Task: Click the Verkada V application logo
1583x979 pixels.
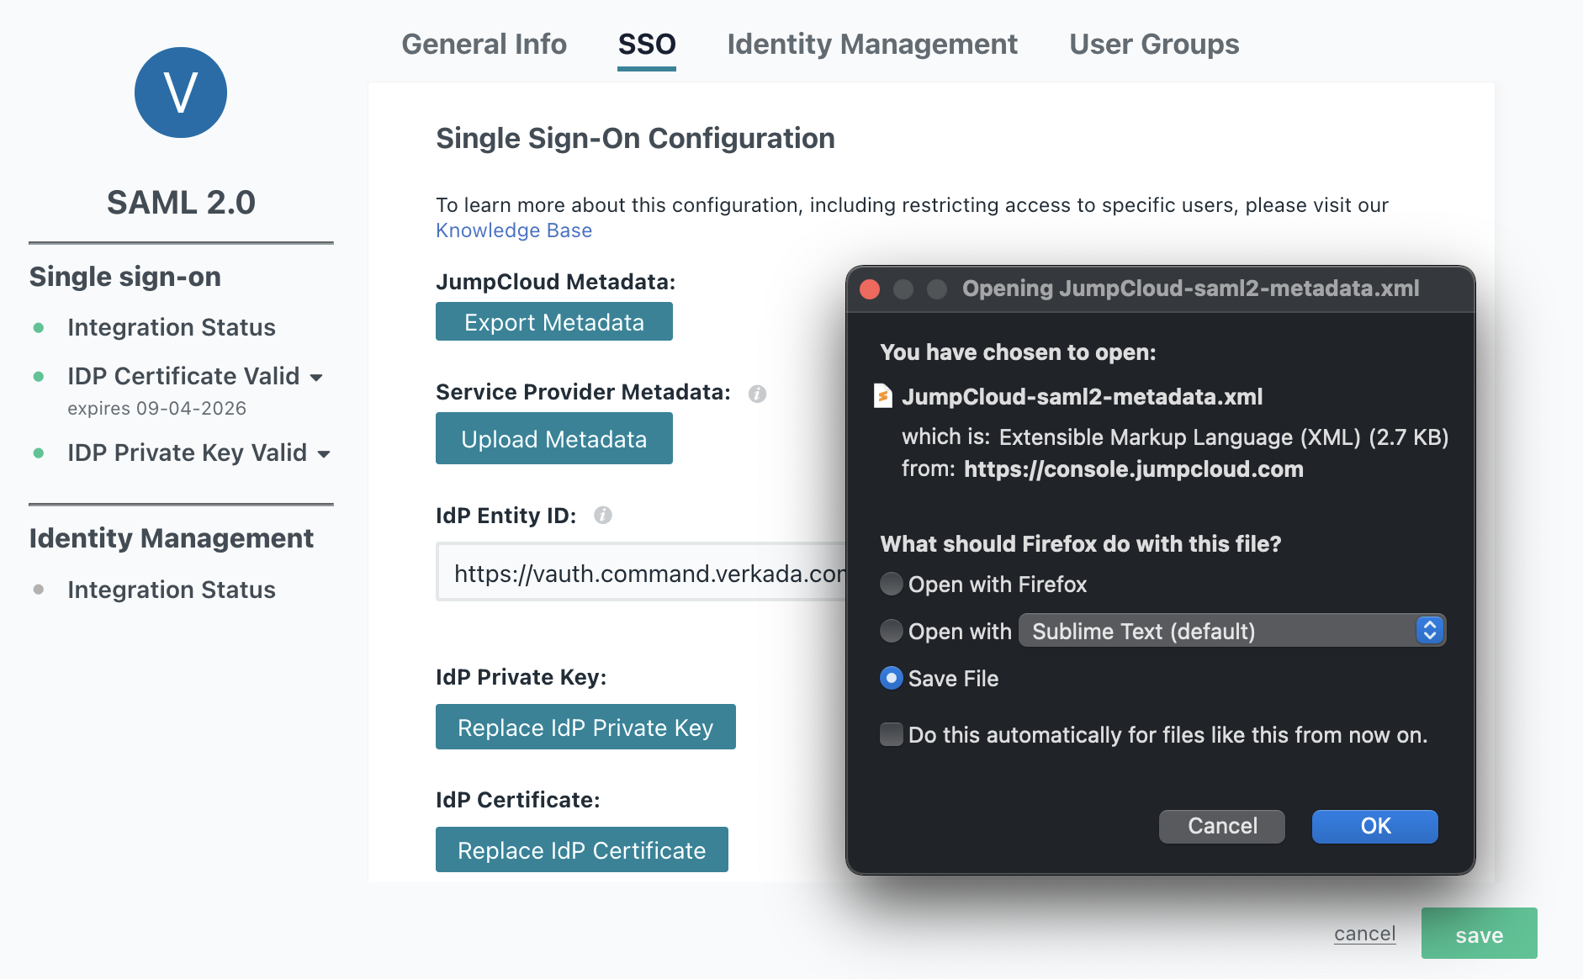Action: pyautogui.click(x=181, y=93)
